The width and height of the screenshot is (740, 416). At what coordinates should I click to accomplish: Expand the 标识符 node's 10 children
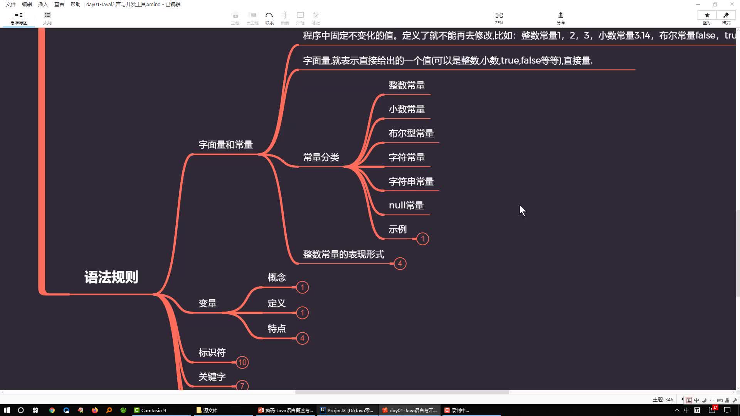coord(242,362)
